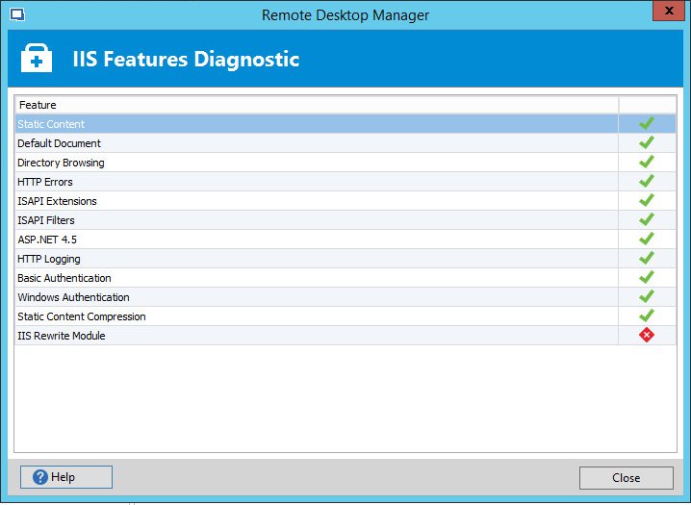Click the green checkmark for ISAPI Filters
This screenshot has height=505, width=691.
pos(647,219)
